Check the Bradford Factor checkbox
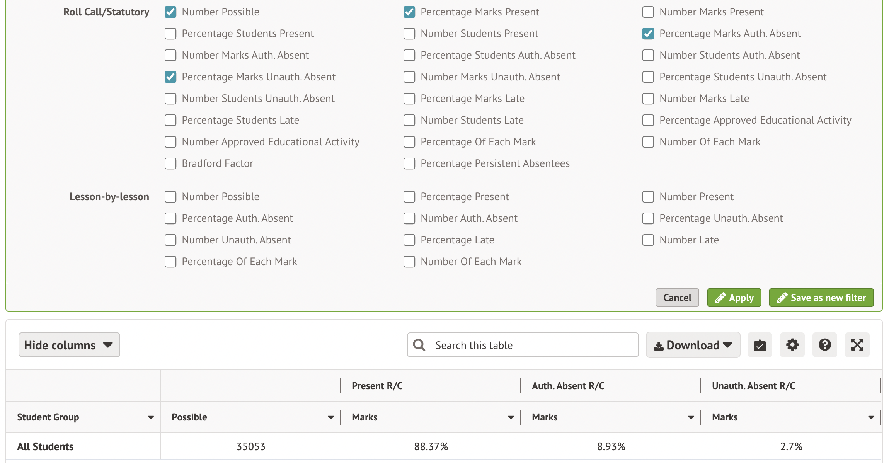 click(170, 163)
